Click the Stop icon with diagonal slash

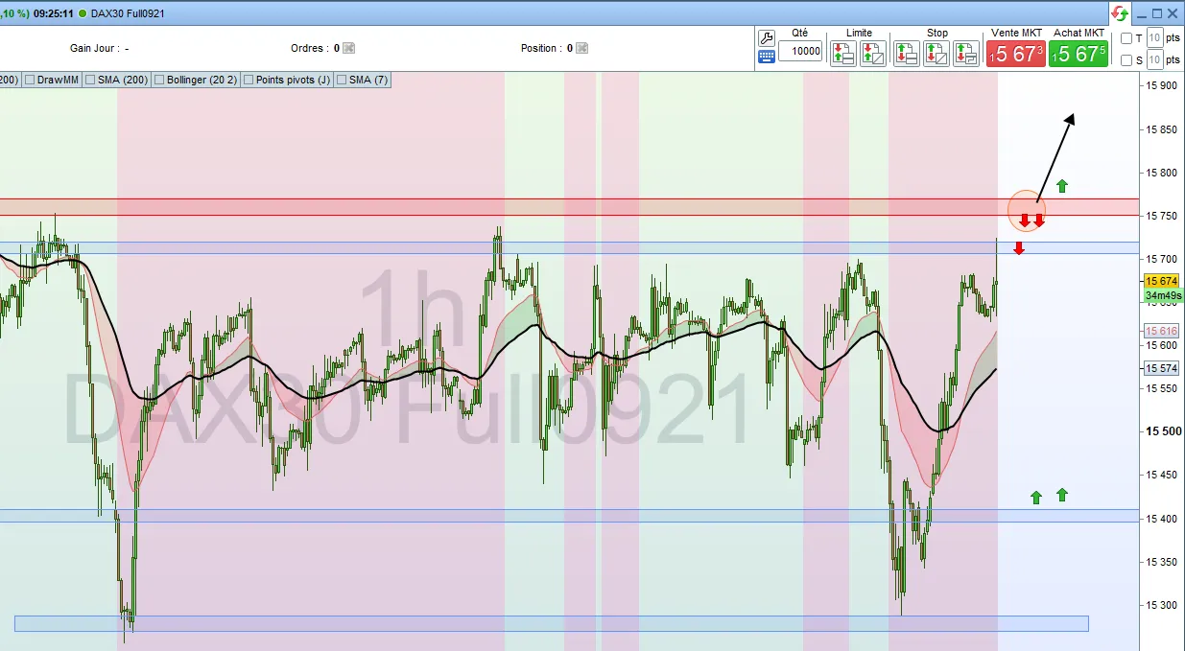936,54
